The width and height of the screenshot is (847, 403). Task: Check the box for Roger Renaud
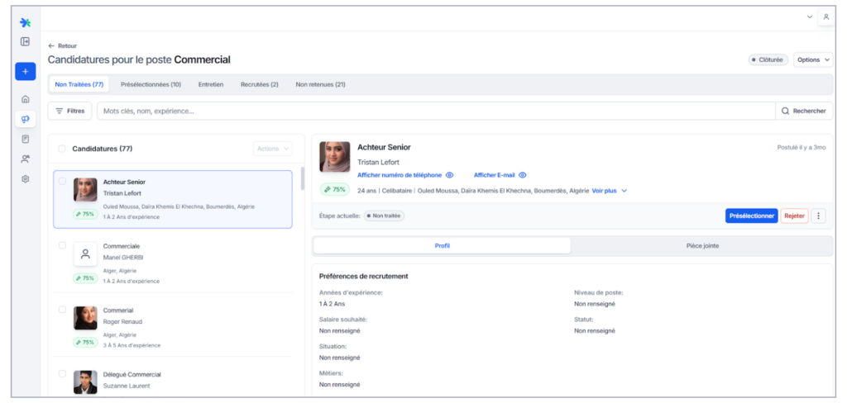[x=62, y=310]
